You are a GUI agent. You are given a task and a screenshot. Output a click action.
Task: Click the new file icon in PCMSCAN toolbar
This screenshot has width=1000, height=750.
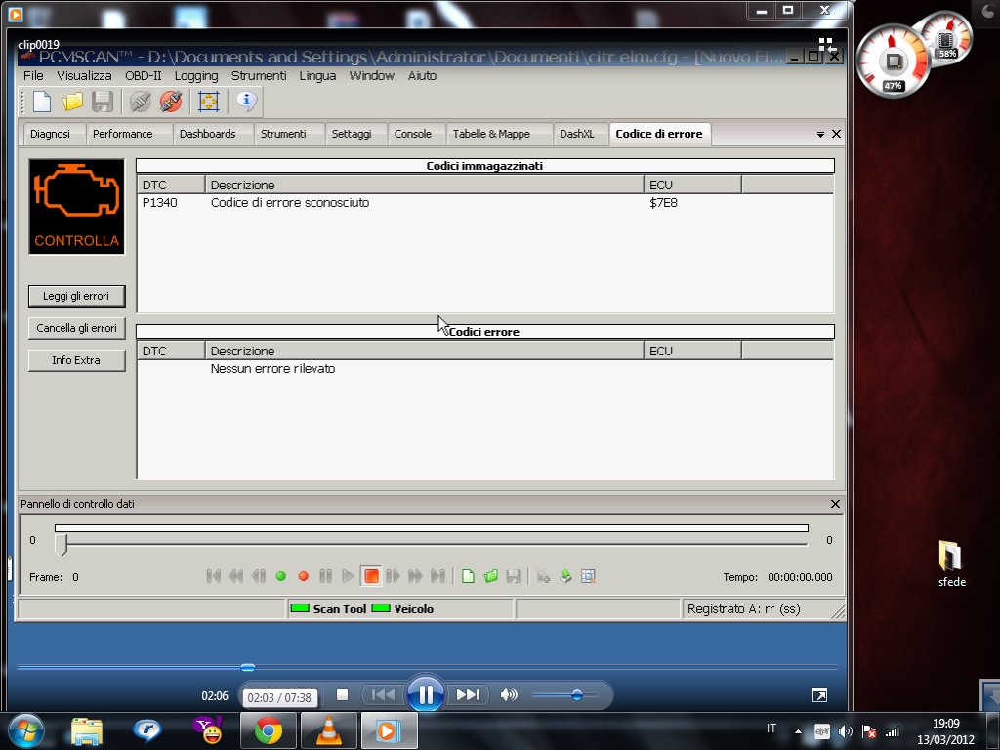click(42, 102)
